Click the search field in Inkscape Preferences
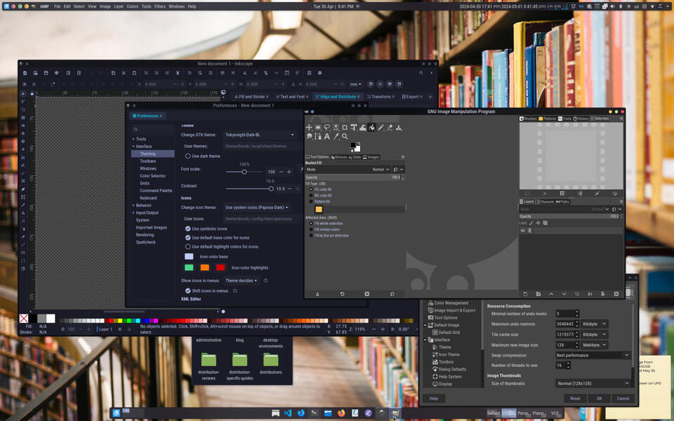The image size is (674, 421). pos(153,129)
